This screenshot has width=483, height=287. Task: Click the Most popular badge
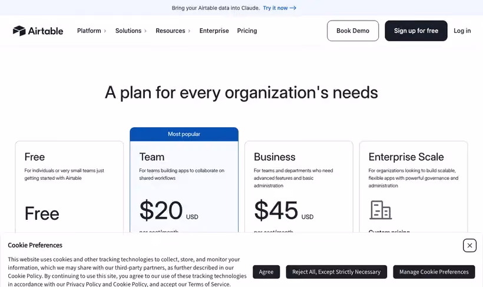[184, 134]
